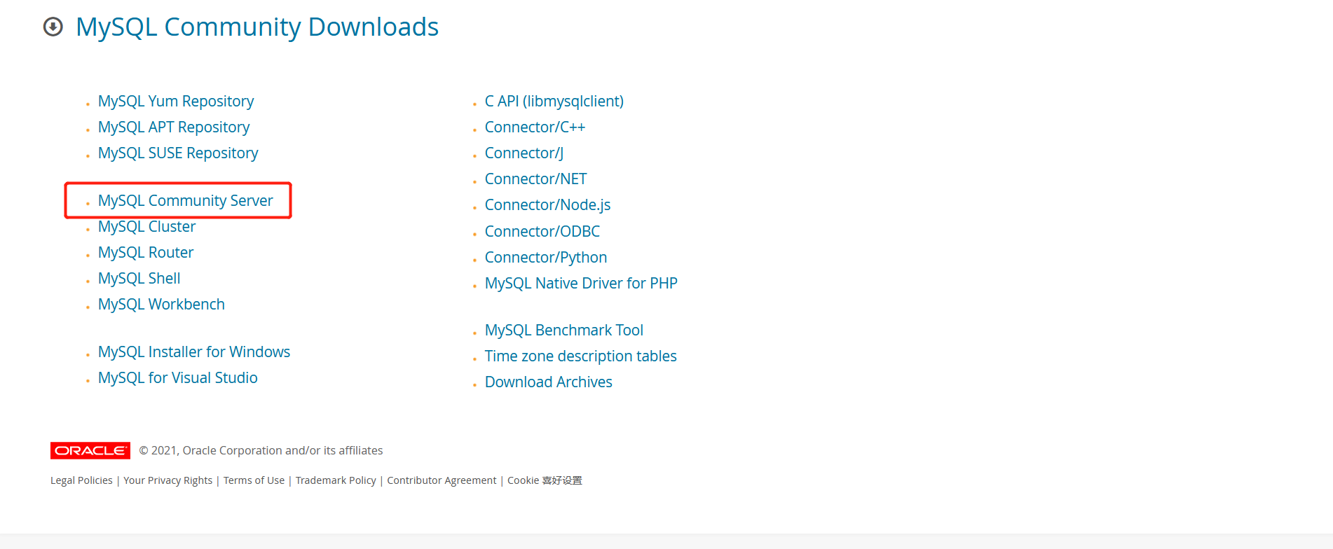Open MySQL APT Repository link
Viewport: 1333px width, 549px height.
(x=174, y=127)
